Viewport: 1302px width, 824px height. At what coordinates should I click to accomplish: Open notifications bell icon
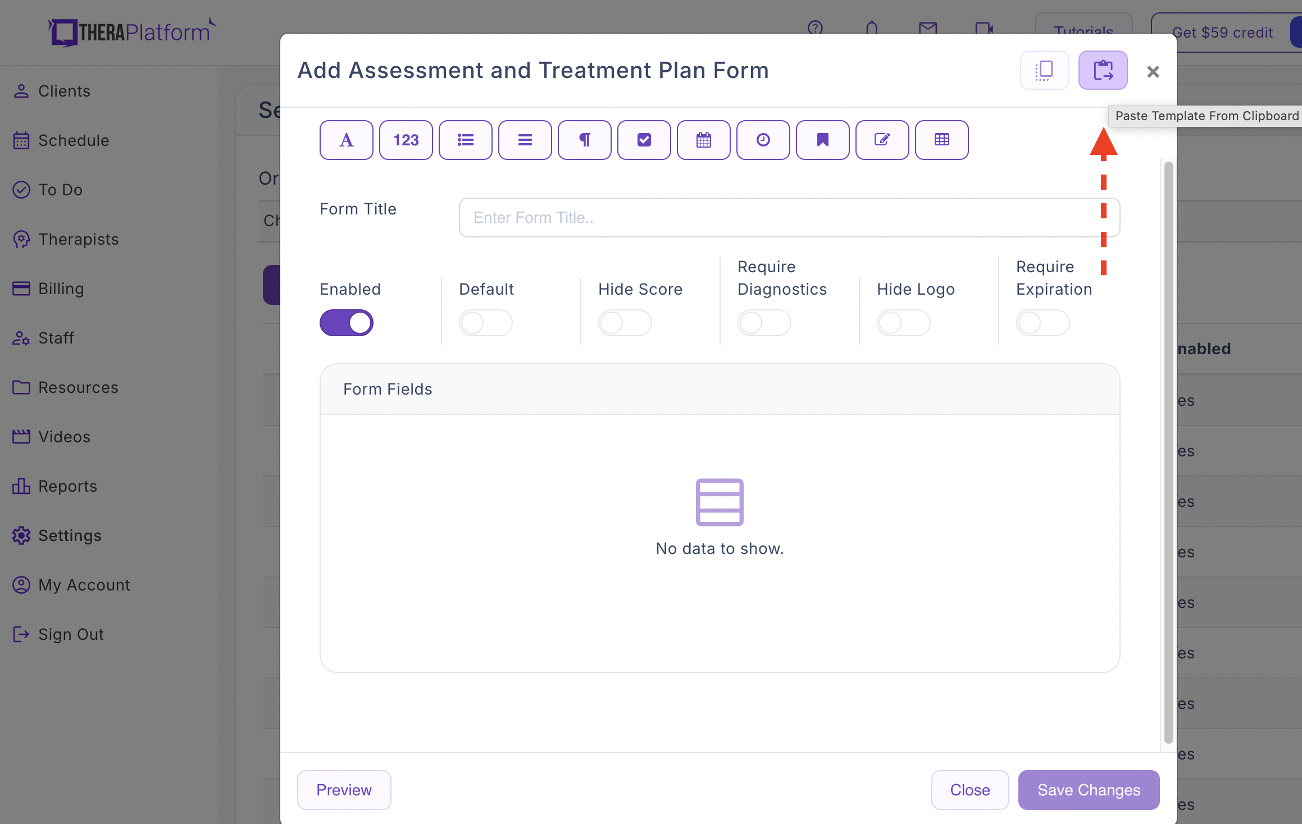tap(872, 27)
